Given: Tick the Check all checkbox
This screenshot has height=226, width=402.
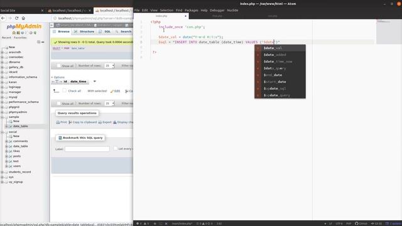Looking at the screenshot, I should 64,90.
